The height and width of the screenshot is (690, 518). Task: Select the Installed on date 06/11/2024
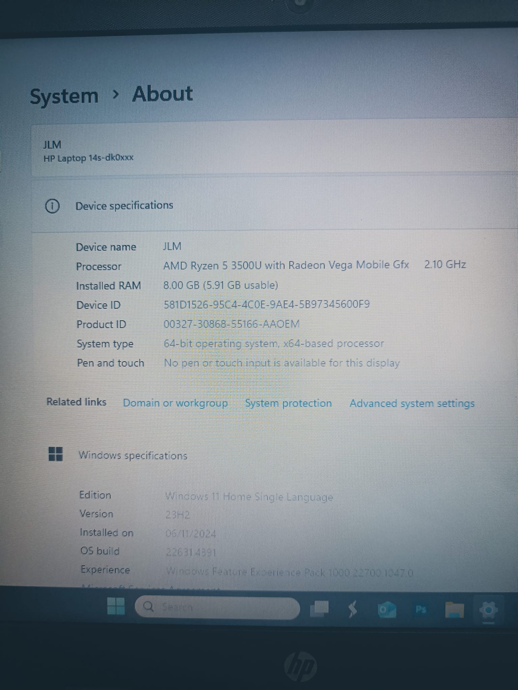191,533
